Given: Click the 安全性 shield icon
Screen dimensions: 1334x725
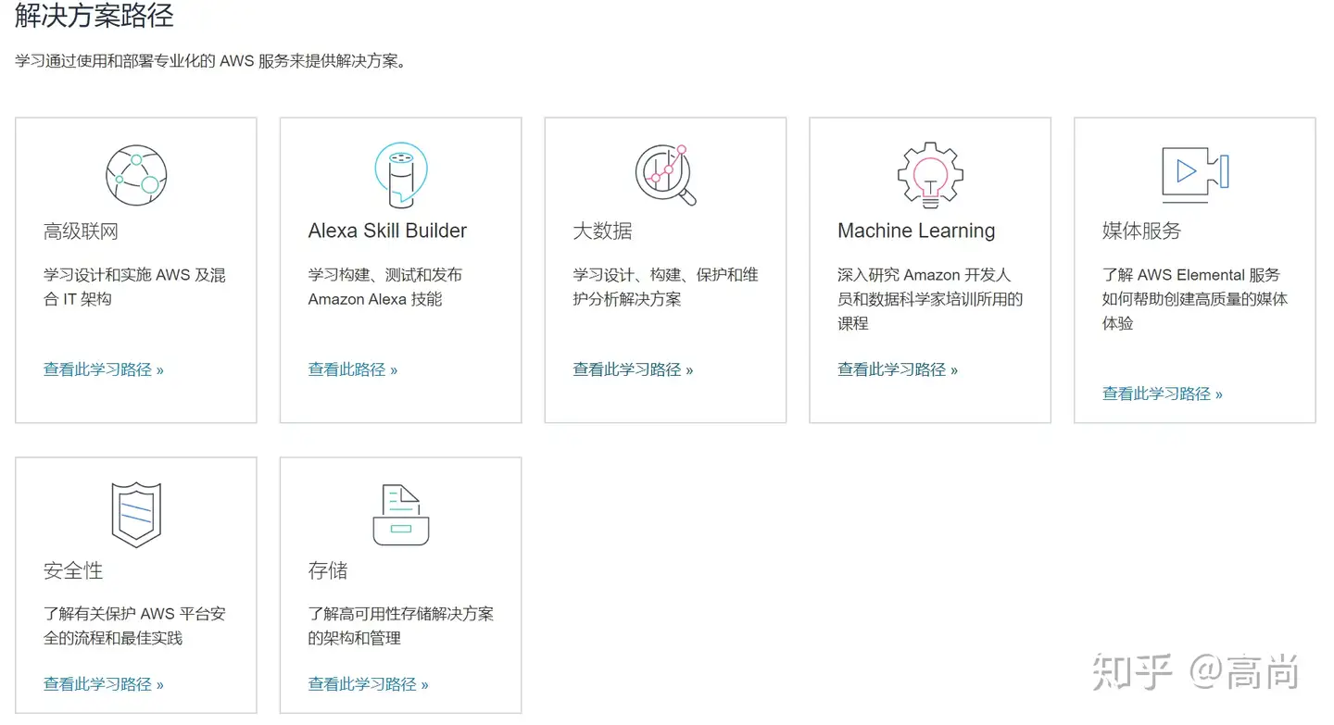Looking at the screenshot, I should [x=136, y=515].
